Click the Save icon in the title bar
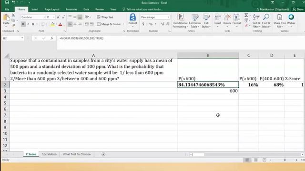 coord(7,2)
